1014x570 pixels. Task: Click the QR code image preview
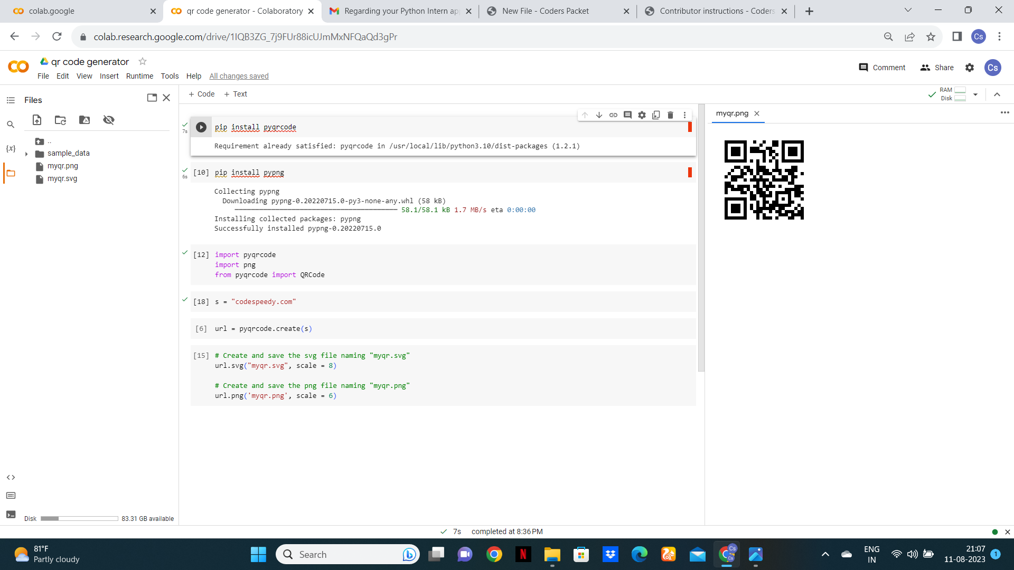pos(764,180)
